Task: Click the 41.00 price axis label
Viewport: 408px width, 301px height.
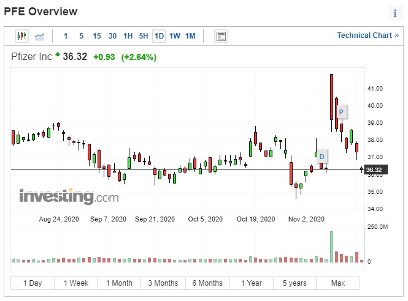Action: (375, 89)
